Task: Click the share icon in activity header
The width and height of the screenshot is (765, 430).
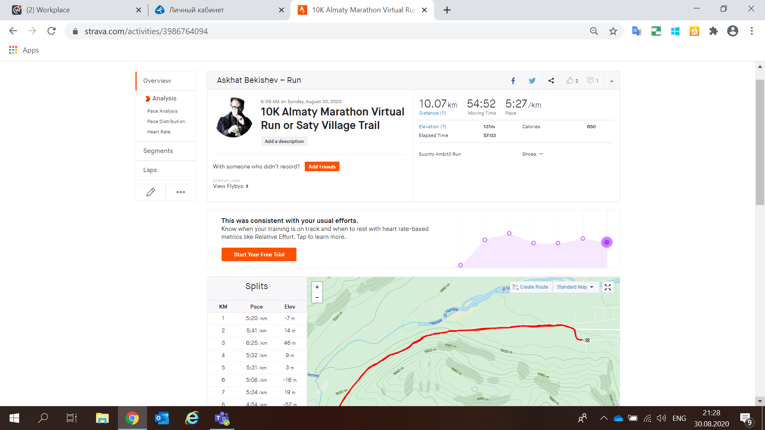Action: tap(551, 81)
